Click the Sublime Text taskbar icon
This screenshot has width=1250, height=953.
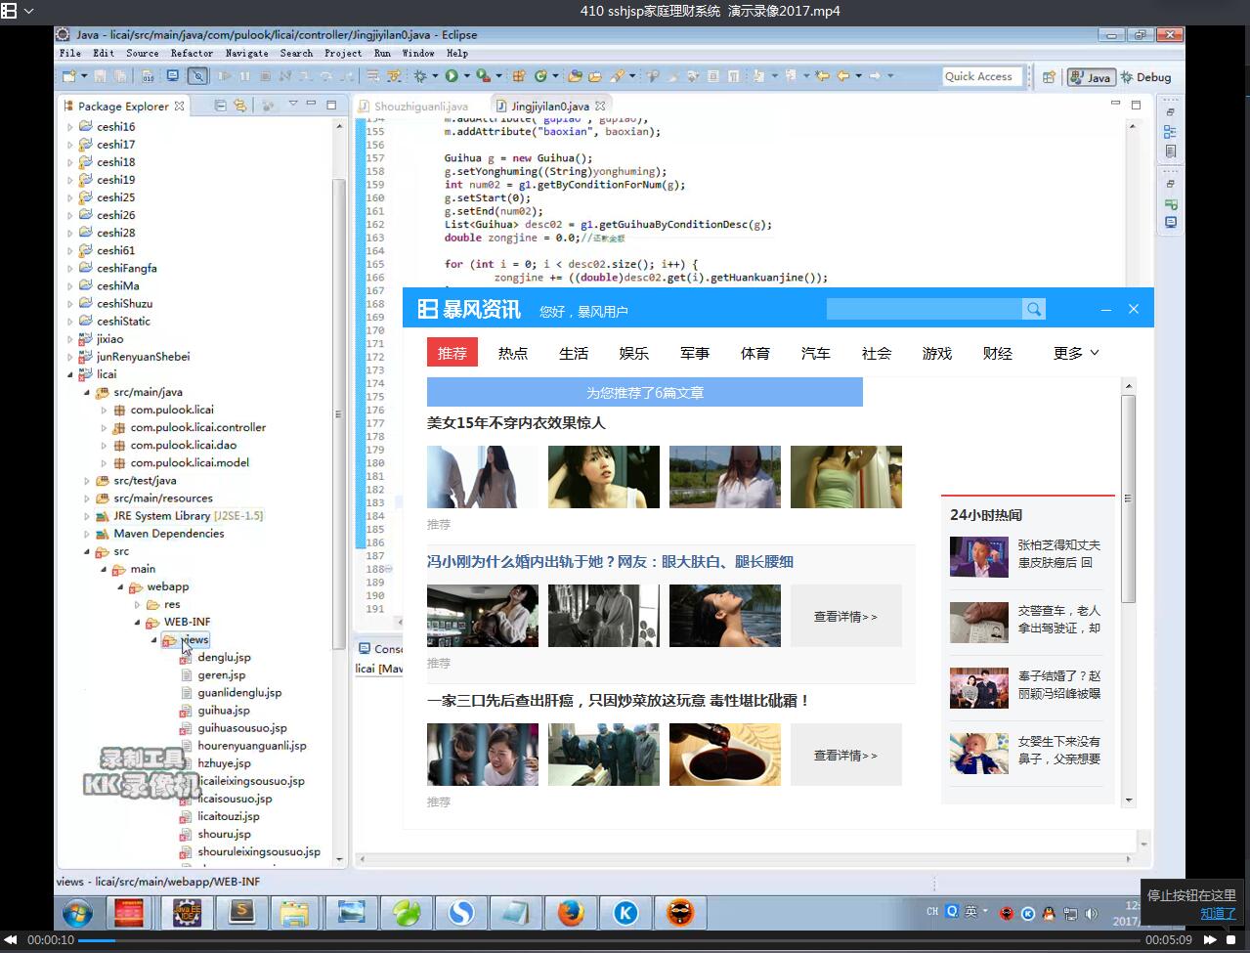click(x=241, y=913)
